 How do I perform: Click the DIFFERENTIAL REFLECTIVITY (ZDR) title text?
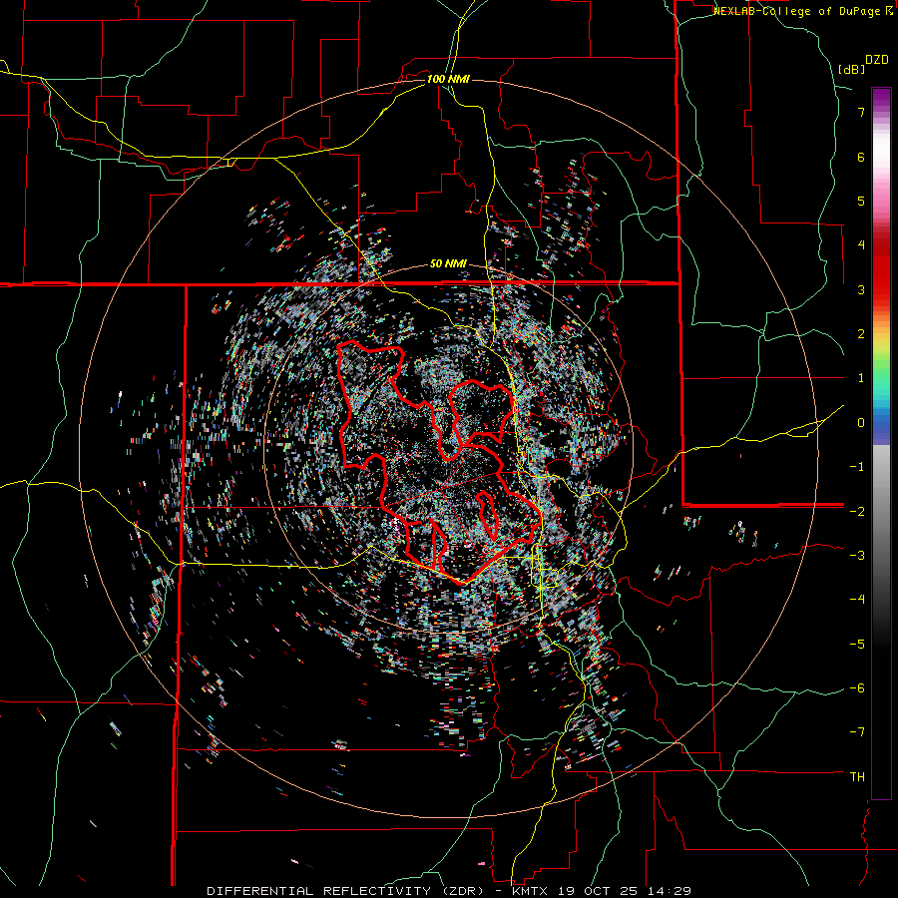tap(345, 891)
